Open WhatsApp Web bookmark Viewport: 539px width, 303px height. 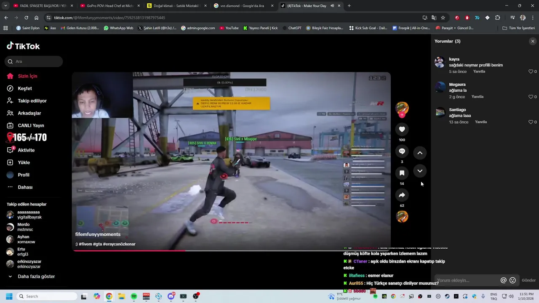118,28
